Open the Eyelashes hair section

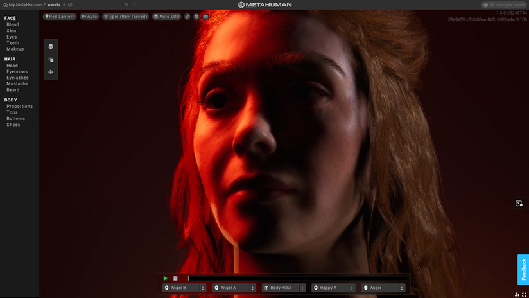click(x=17, y=78)
